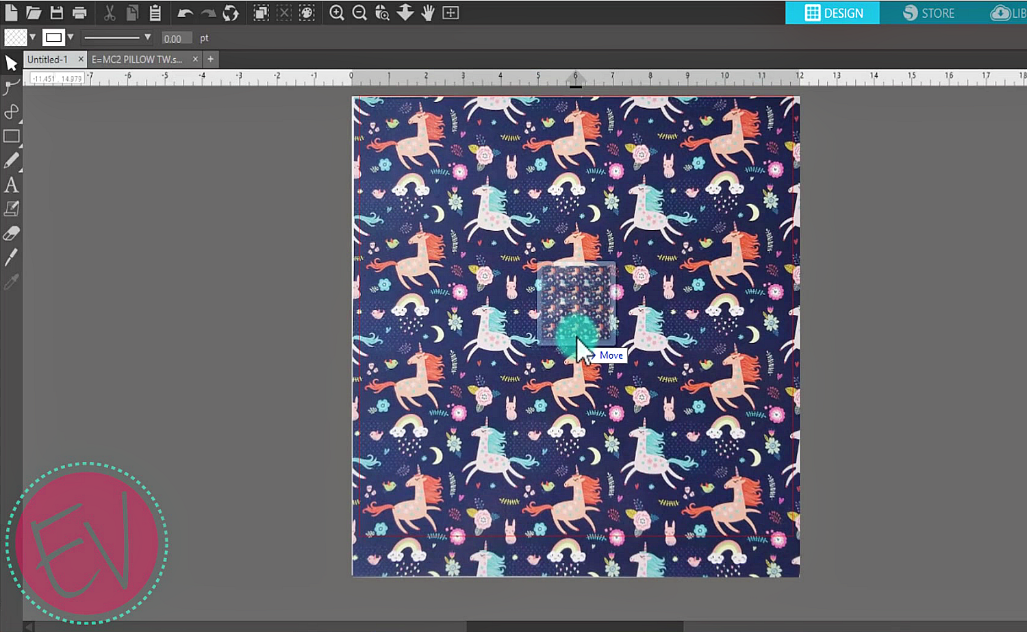Open the Library cloud tab
Viewport: 1027px width, 632px height.
(1008, 12)
